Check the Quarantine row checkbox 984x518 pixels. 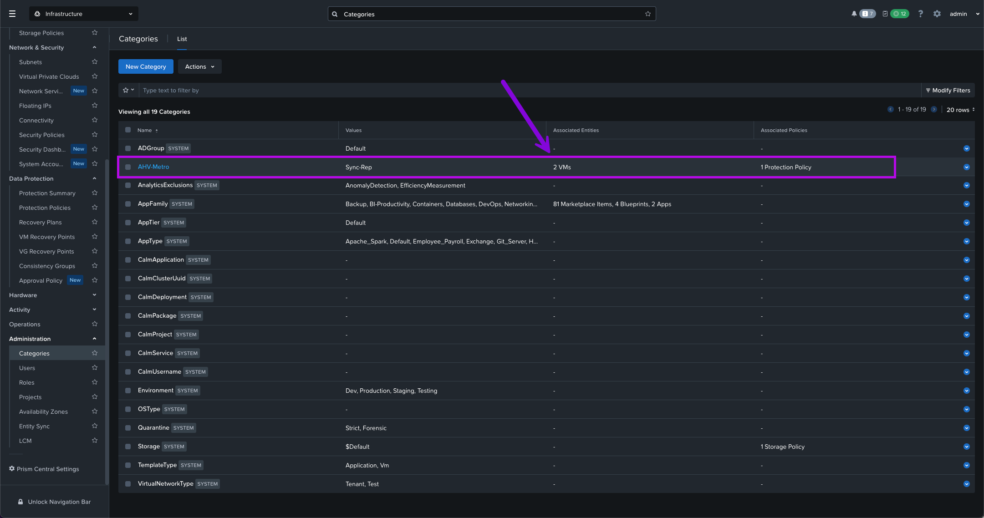point(128,428)
